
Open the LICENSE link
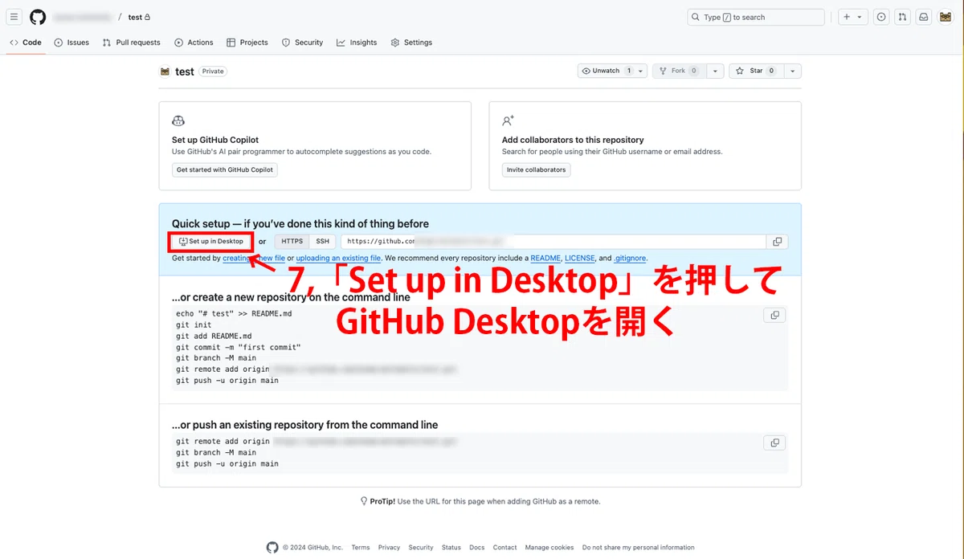580,259
